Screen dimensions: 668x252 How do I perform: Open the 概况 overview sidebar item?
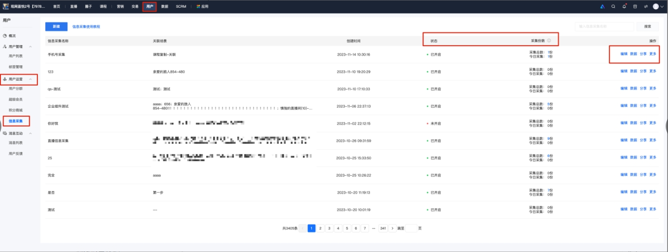tap(12, 36)
